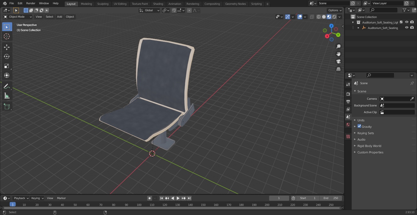Open the Global transform orientation dropdown
The image size is (417, 215).
click(149, 10)
